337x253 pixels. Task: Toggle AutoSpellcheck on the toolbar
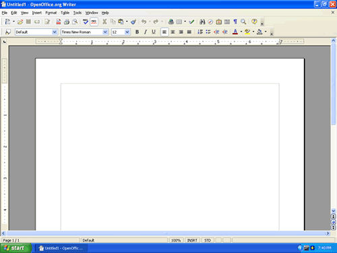pyautogui.click(x=94, y=22)
